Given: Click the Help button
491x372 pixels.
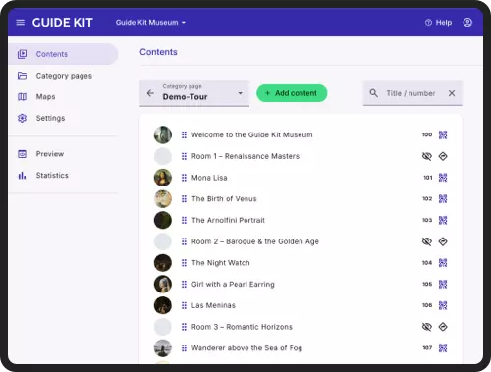Looking at the screenshot, I should click(x=438, y=23).
